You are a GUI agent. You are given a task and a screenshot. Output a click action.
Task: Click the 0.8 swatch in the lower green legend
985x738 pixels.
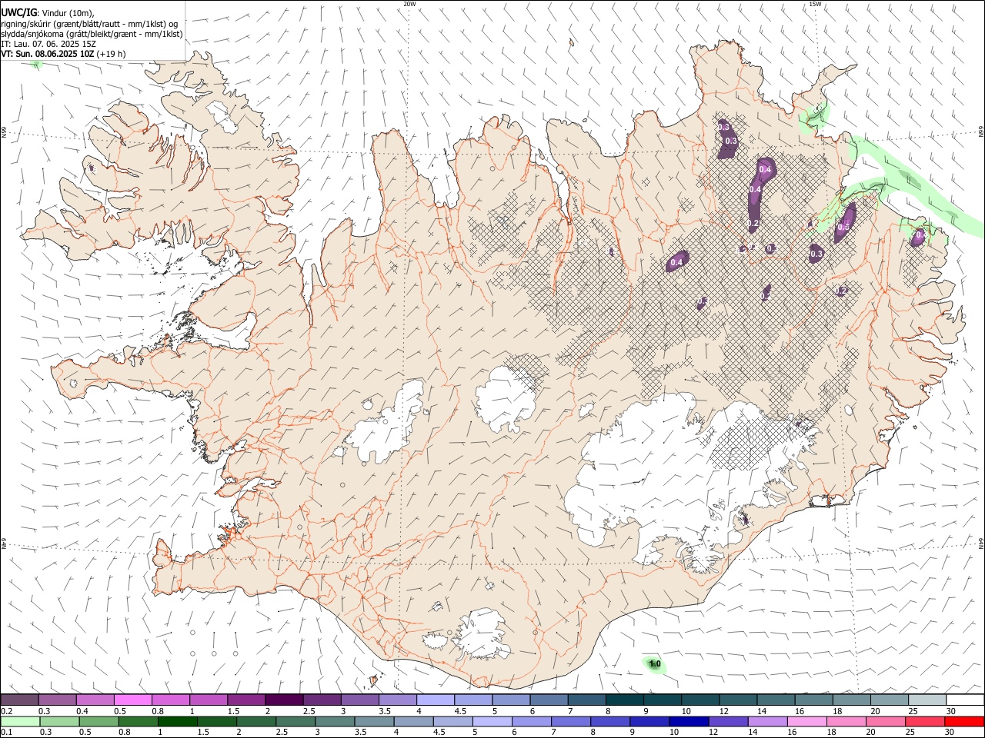tap(138, 721)
